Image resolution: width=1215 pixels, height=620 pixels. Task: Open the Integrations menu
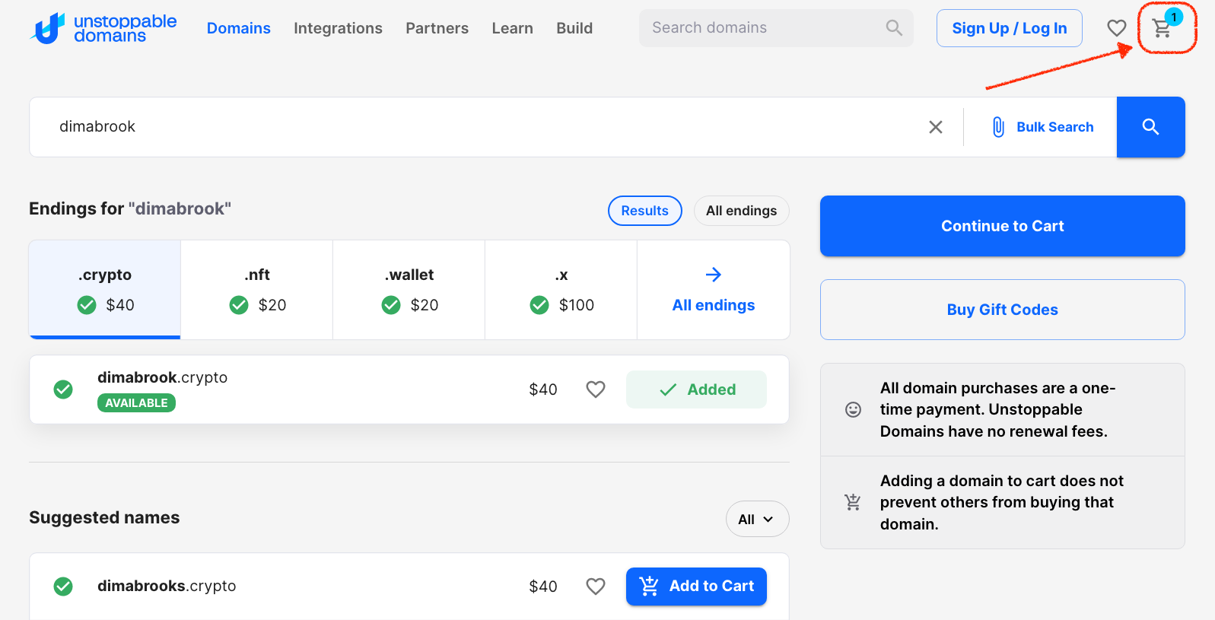pyautogui.click(x=338, y=28)
